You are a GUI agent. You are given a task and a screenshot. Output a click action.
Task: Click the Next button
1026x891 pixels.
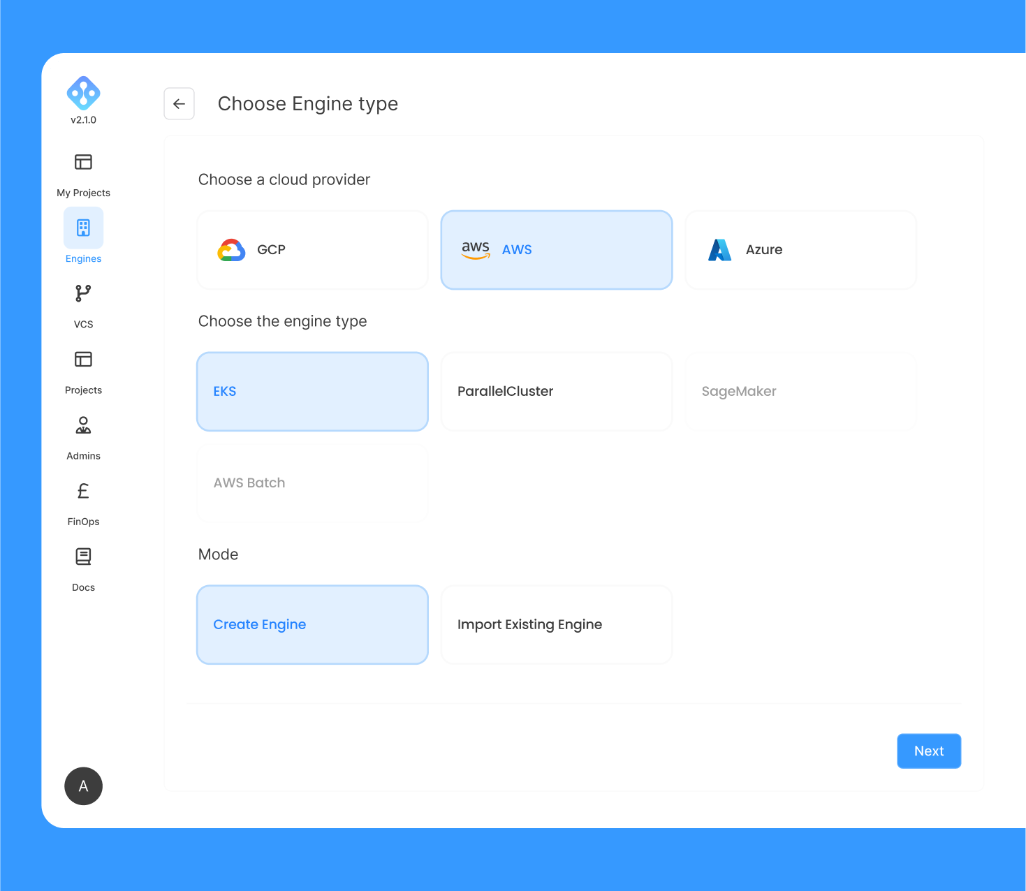[929, 751]
